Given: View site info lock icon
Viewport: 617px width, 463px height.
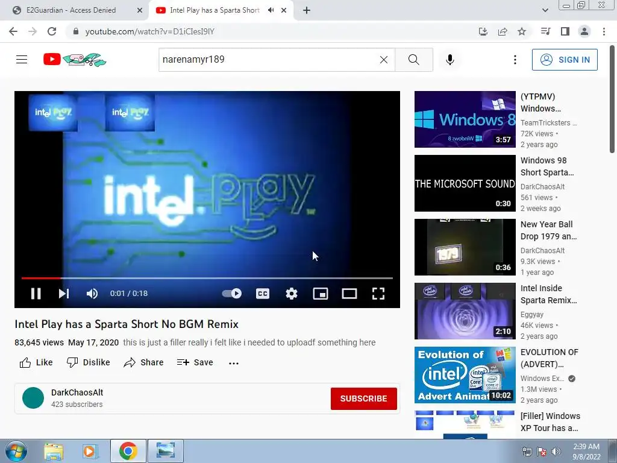Looking at the screenshot, I should 76,31.
